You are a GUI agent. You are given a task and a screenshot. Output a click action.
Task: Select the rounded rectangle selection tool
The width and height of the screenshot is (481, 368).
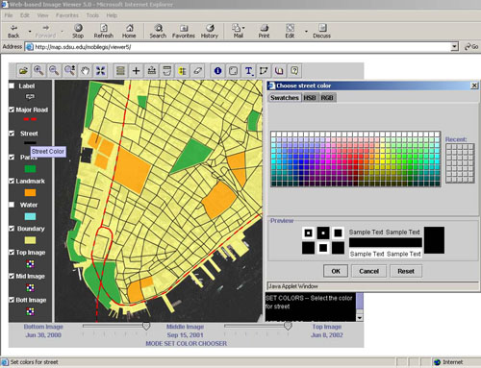coord(233,71)
